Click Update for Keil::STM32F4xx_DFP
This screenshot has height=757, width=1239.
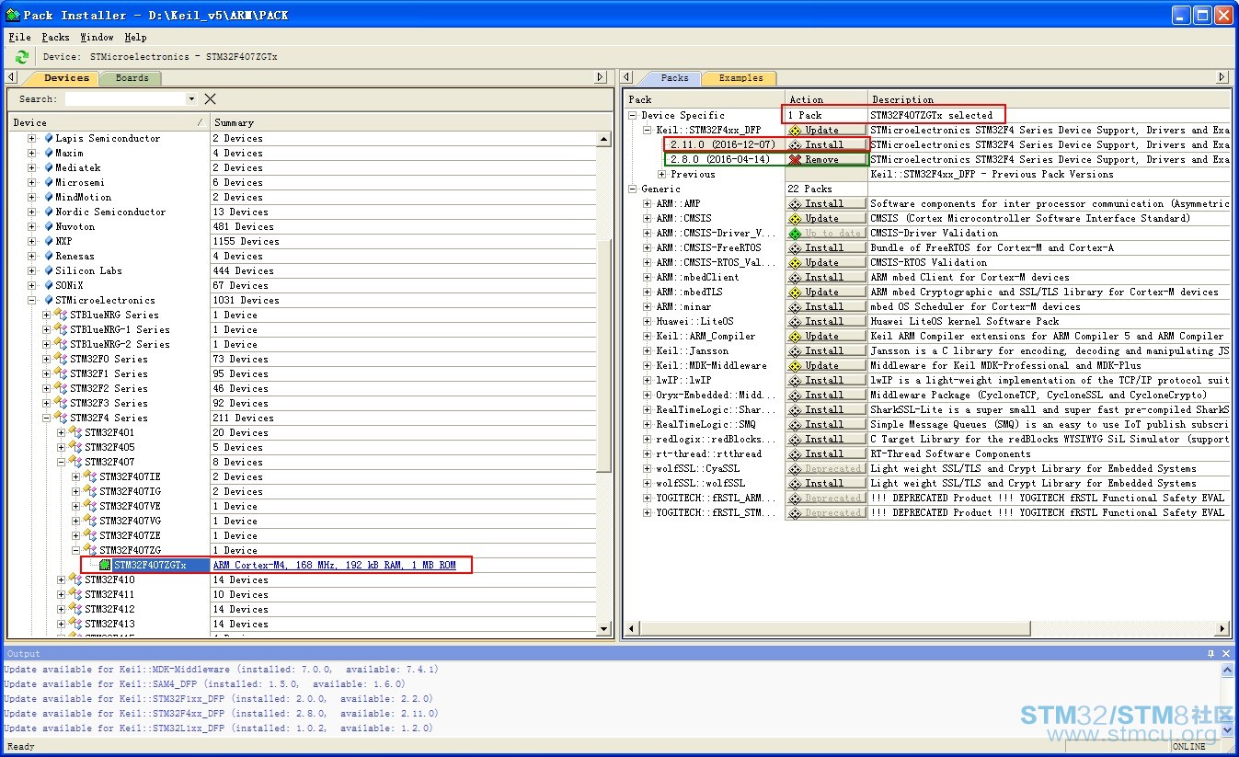(x=826, y=130)
